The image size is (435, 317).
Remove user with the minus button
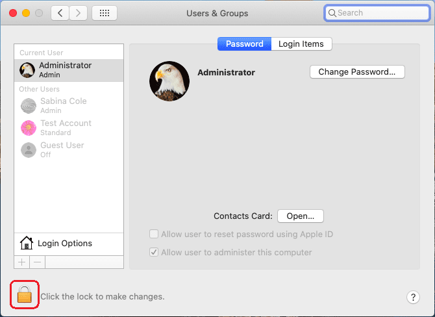[x=37, y=262]
